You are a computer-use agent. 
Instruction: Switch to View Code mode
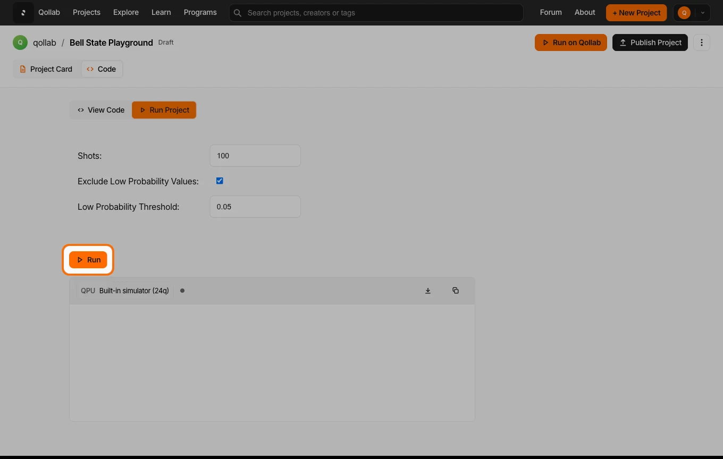(101, 110)
